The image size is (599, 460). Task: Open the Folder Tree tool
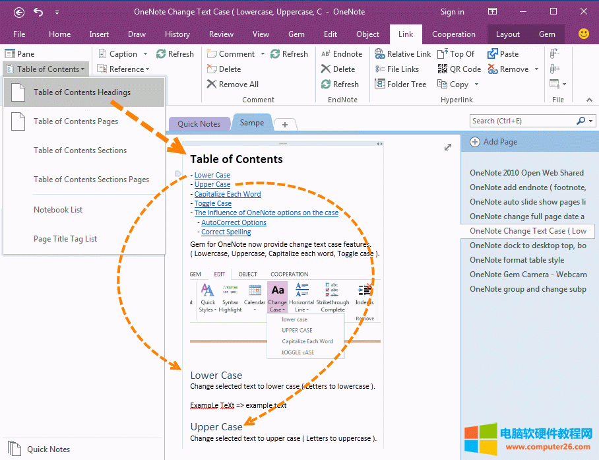click(400, 84)
